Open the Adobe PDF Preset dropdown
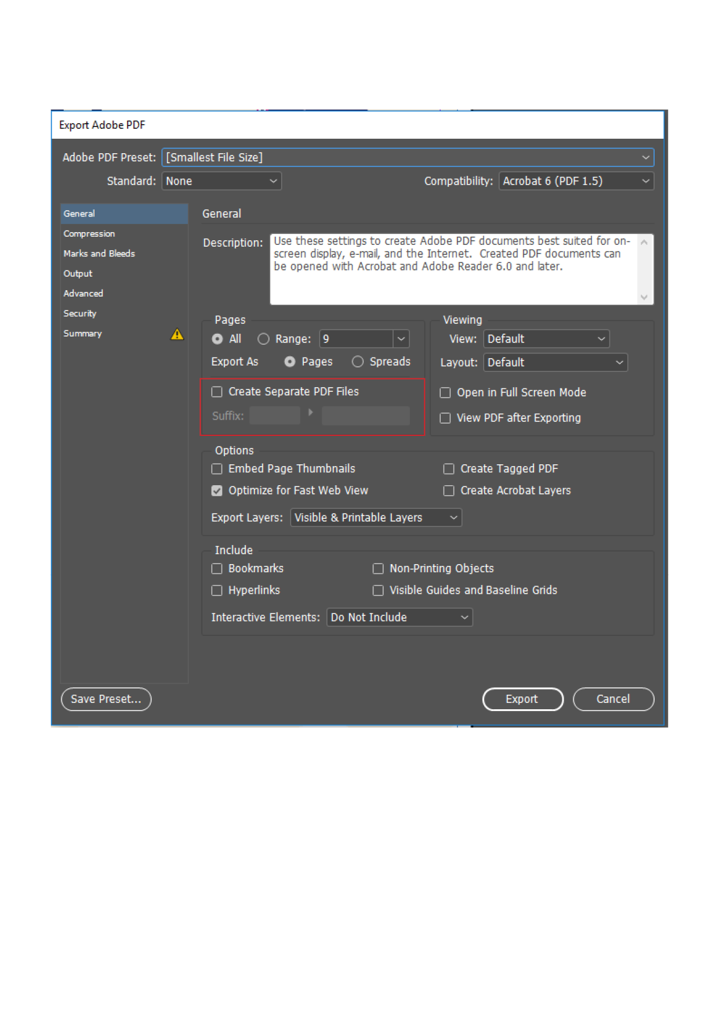The height and width of the screenshot is (1018, 719). tap(408, 157)
